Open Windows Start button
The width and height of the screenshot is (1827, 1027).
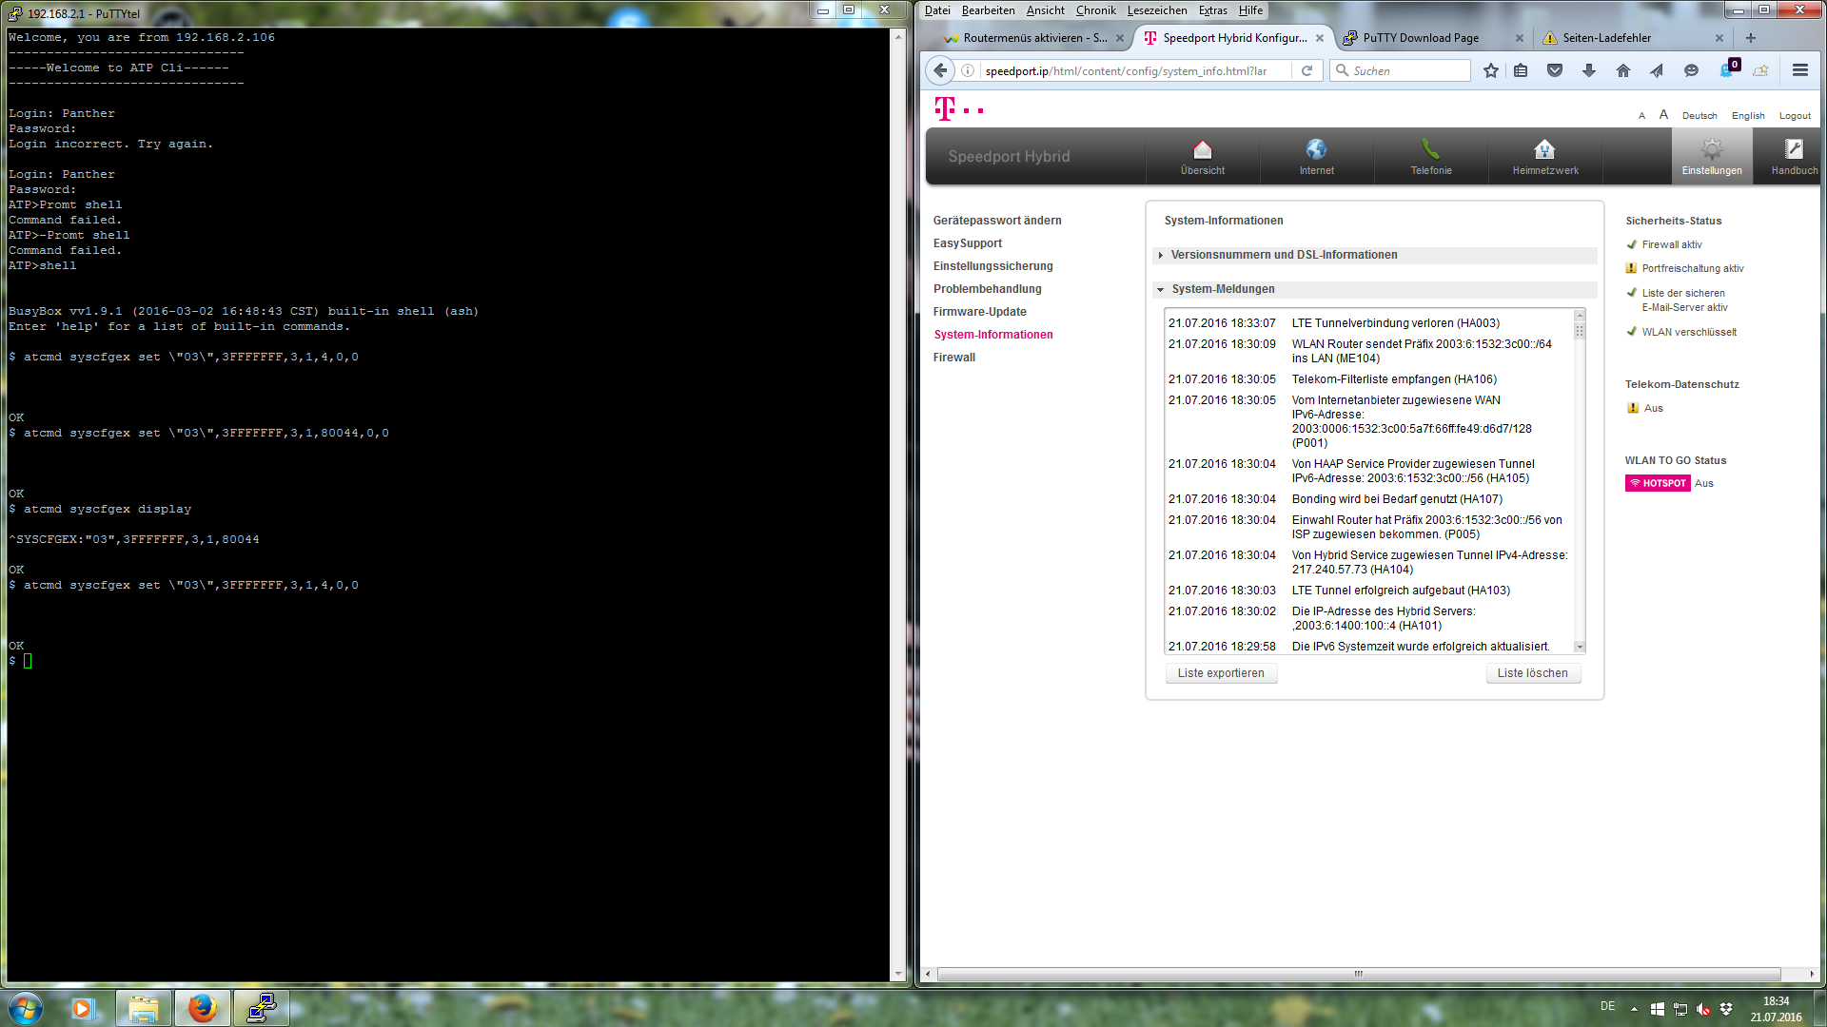(x=25, y=1008)
